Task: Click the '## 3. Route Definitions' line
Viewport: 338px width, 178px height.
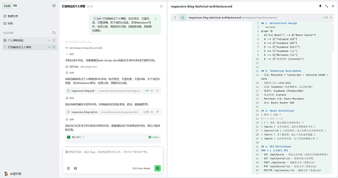Action: click(277, 111)
